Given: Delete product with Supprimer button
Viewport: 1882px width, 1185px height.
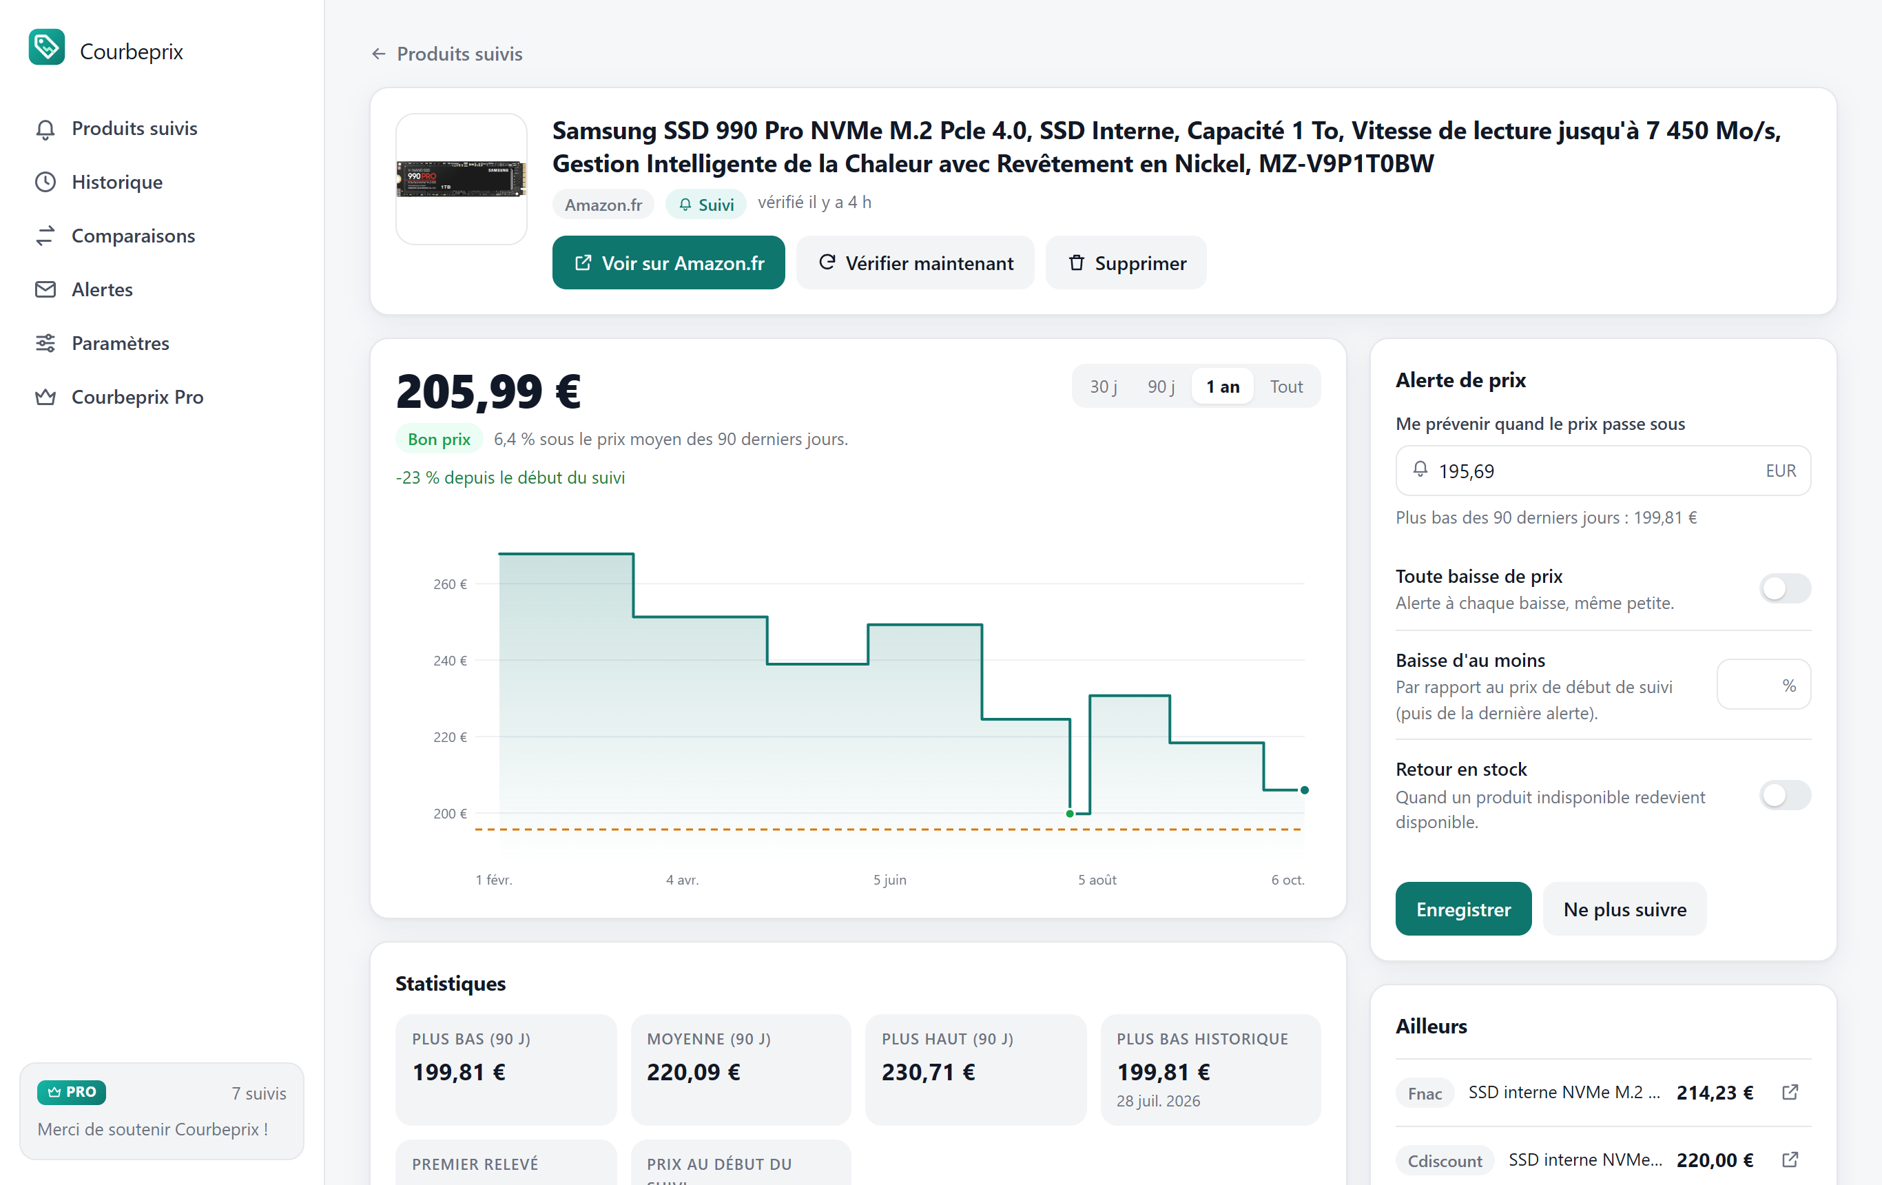Looking at the screenshot, I should click(1126, 262).
